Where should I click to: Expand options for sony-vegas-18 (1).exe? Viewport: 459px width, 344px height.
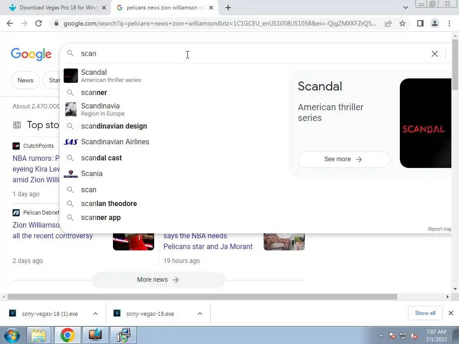(x=95, y=314)
